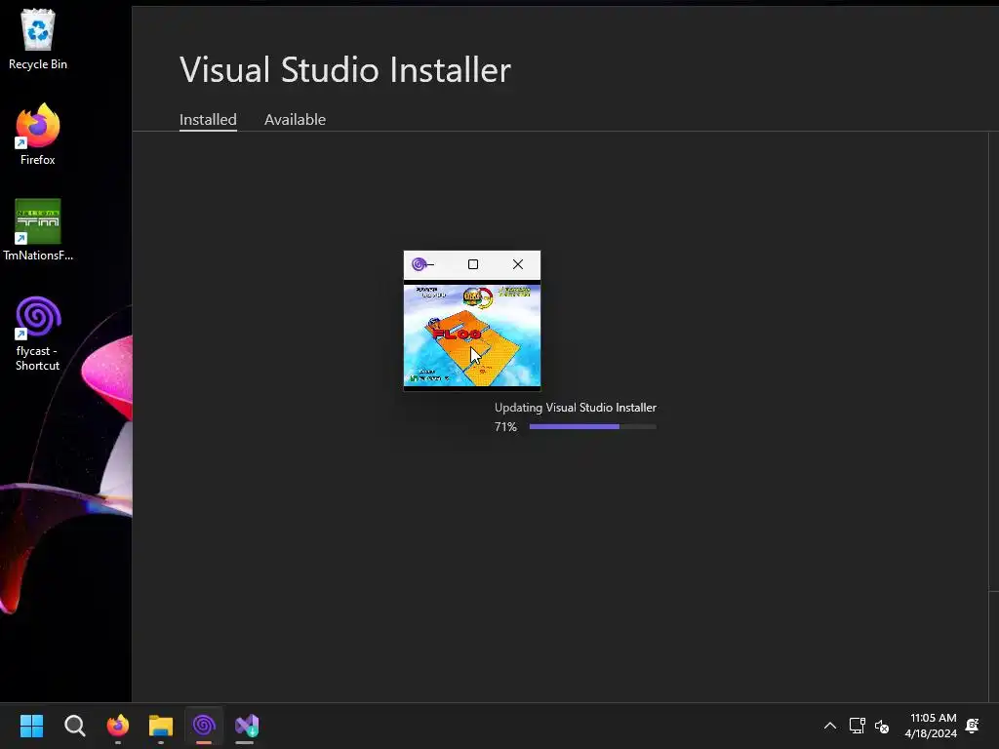Click the 'Updating Visual Studio Installer' status text
Viewport: 999px width, 749px height.
tap(576, 408)
